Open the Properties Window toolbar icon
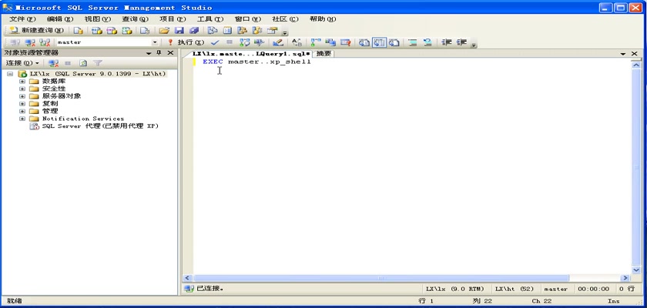The width and height of the screenshot is (647, 308). coord(272,31)
